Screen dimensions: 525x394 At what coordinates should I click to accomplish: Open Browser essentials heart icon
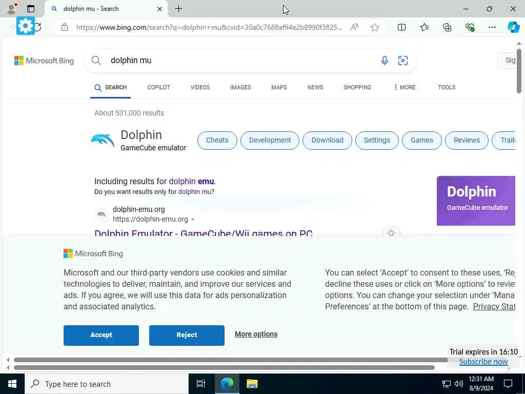pyautogui.click(x=470, y=27)
